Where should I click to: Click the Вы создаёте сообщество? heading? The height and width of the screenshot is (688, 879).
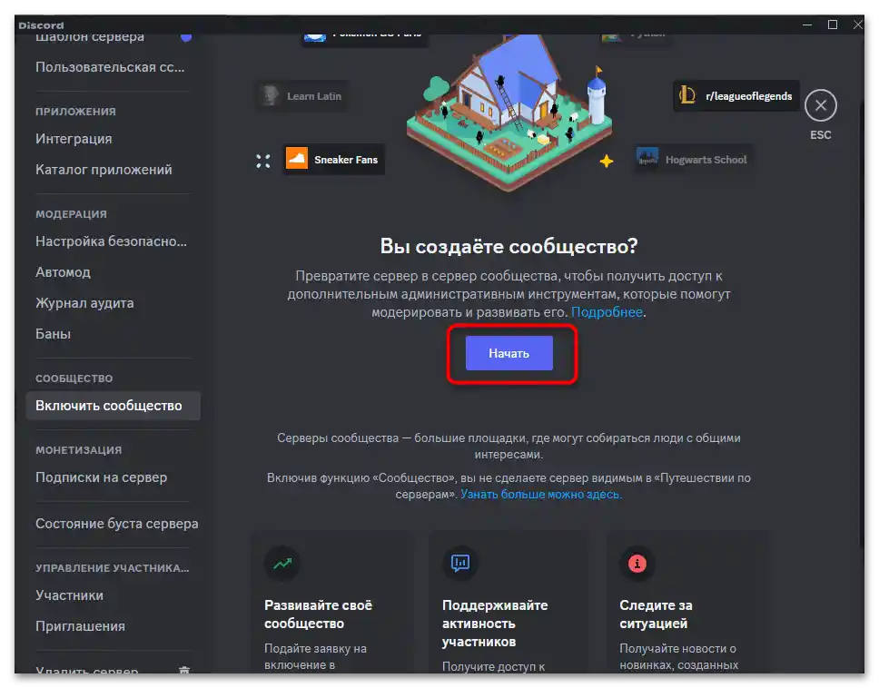click(509, 246)
